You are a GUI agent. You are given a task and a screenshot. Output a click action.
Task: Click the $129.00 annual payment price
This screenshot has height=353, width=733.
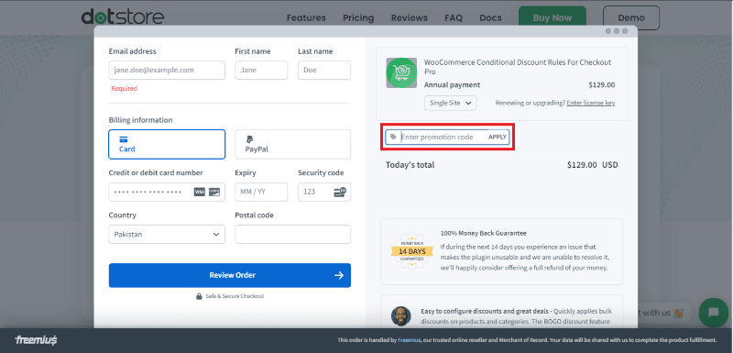pos(602,85)
